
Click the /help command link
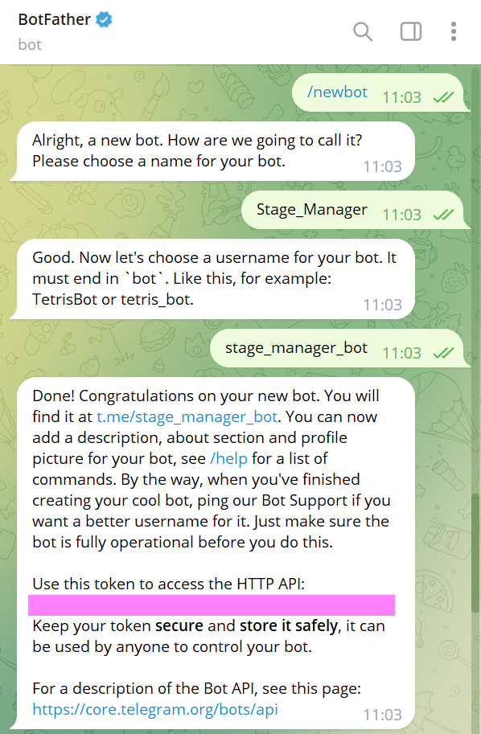(x=228, y=458)
